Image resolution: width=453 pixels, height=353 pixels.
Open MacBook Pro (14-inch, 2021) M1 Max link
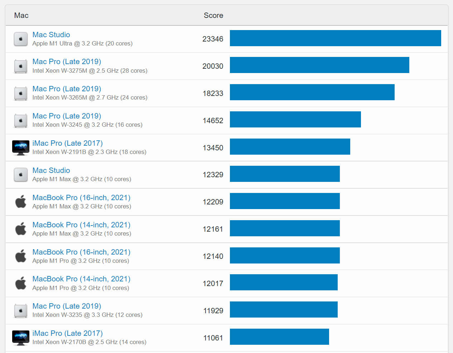click(x=81, y=225)
